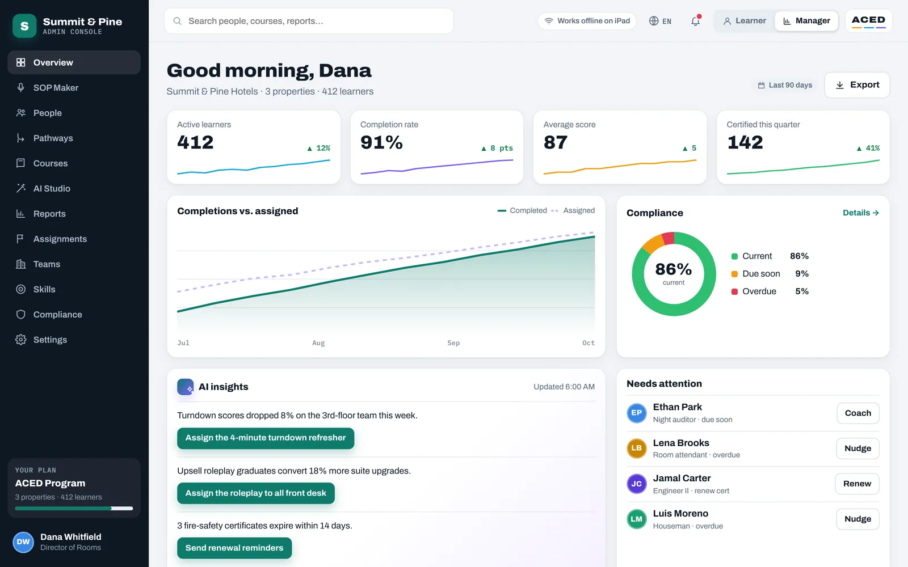Click the ACED logo in top bar

868,21
